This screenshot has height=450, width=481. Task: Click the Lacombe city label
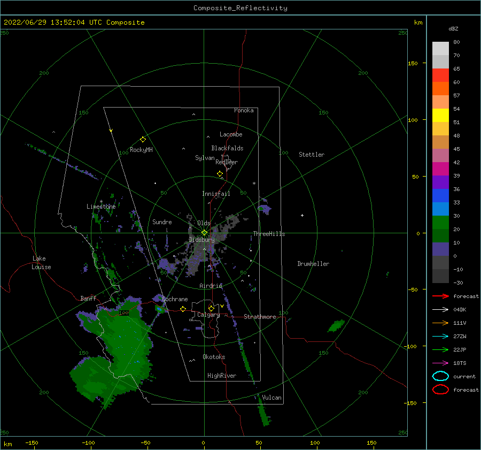coord(231,134)
